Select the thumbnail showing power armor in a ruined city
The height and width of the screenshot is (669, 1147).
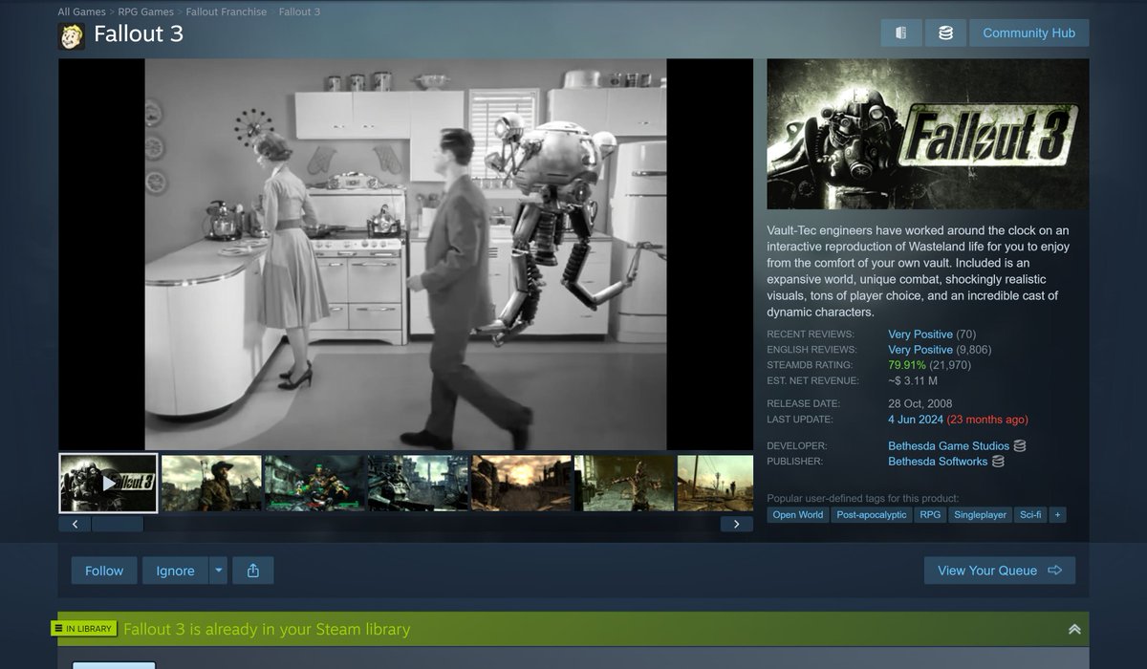[418, 484]
